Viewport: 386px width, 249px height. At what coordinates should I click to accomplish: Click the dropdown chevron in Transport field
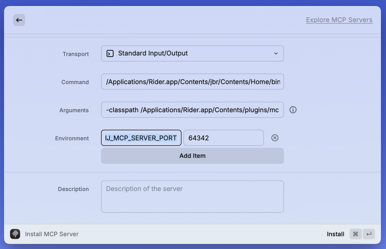276,53
